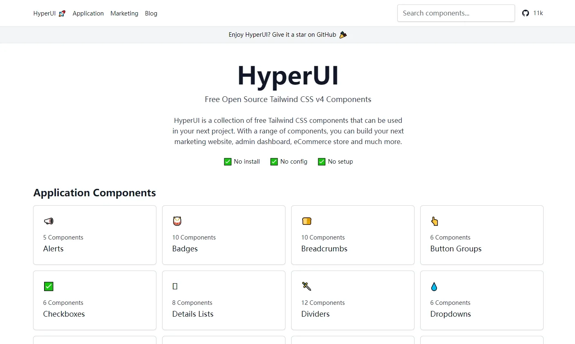Image resolution: width=575 pixels, height=344 pixels.
Task: Open the Alerts components card
Action: (x=95, y=235)
